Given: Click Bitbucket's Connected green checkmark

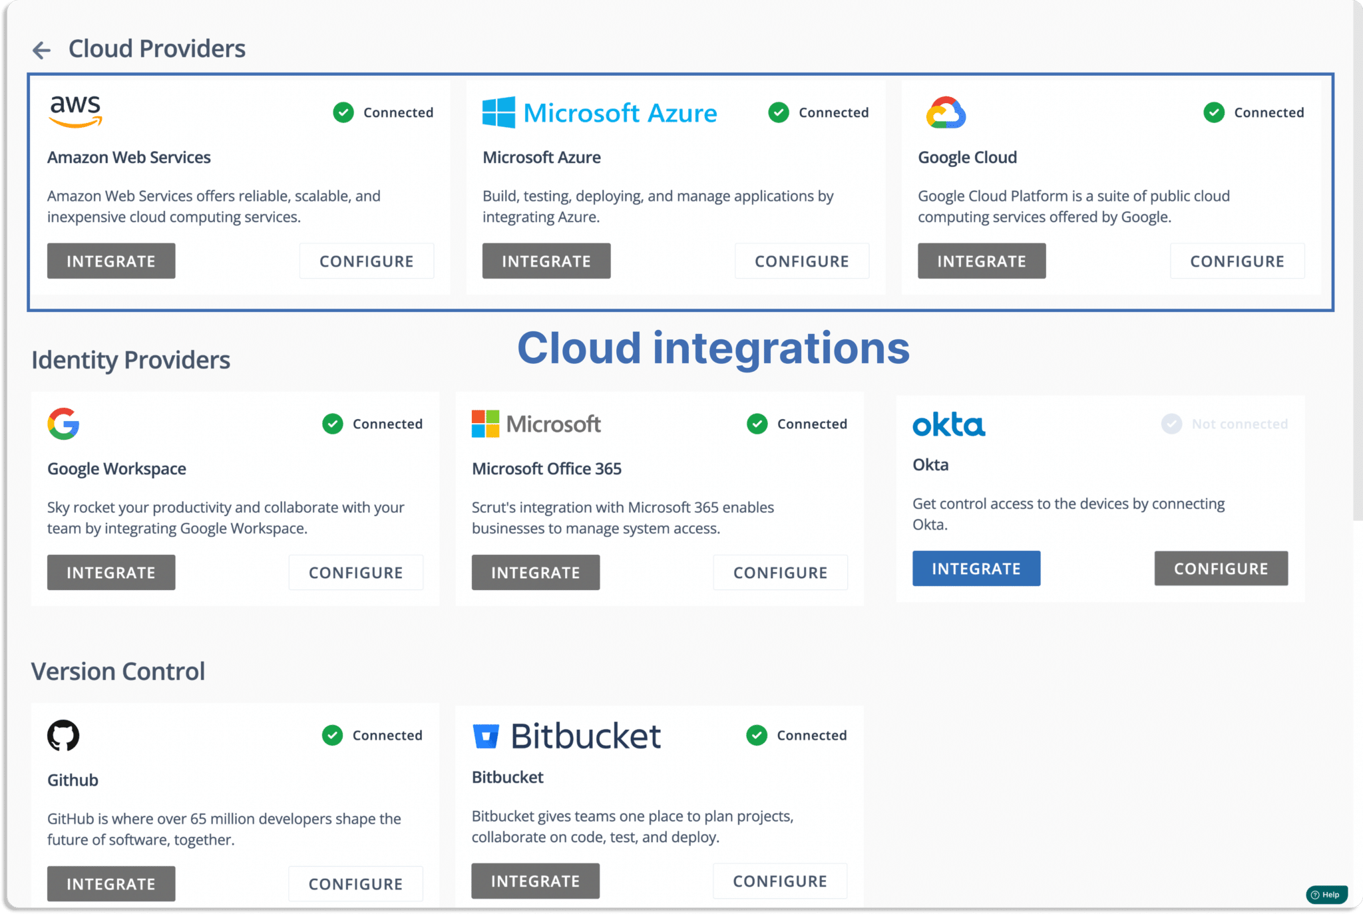Looking at the screenshot, I should [757, 735].
